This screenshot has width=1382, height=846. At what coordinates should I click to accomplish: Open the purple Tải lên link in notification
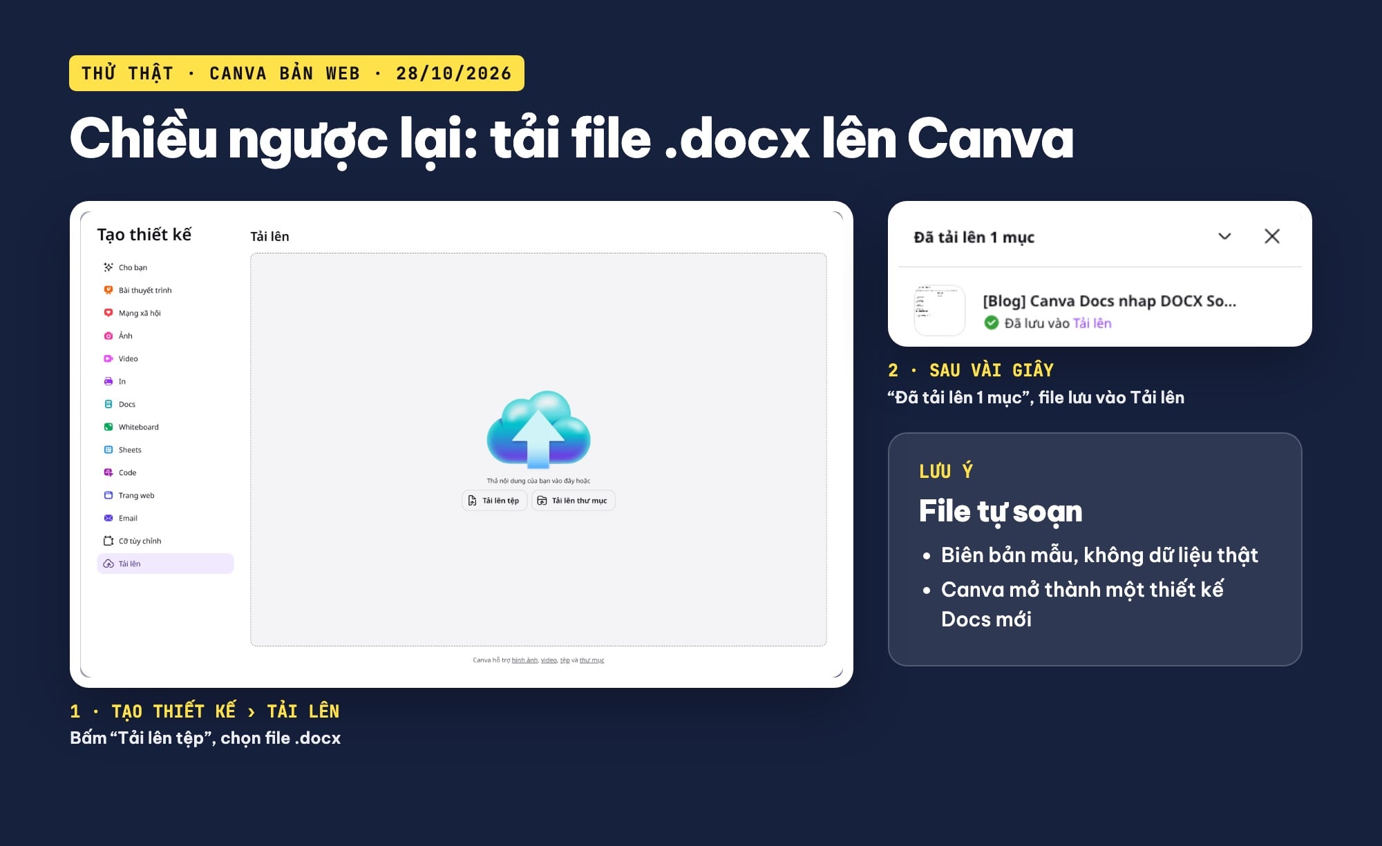1092,323
